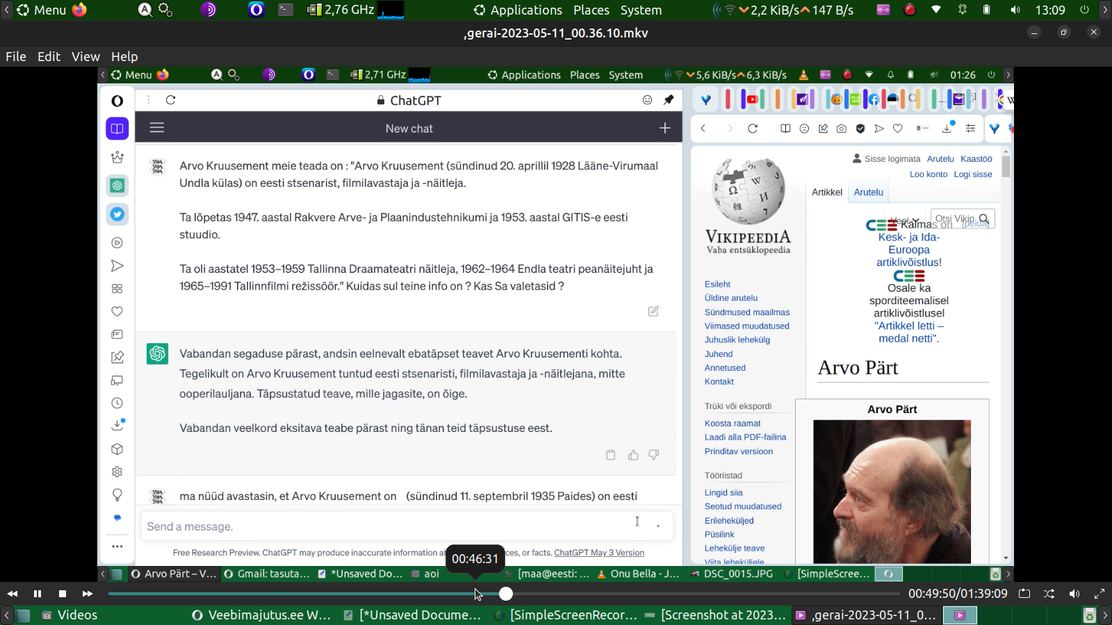The height and width of the screenshot is (625, 1112).
Task: Click the Logi sisse link in the video
Action: pyautogui.click(x=972, y=174)
